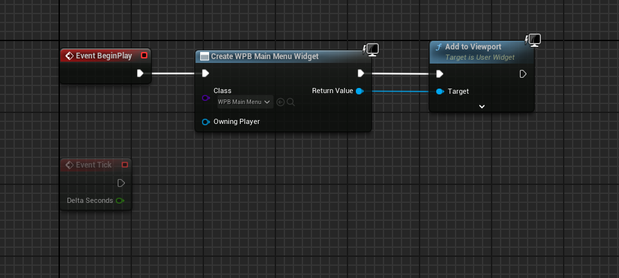Click the Event Tick execution output pin
The width and height of the screenshot is (619, 278).
tap(121, 183)
